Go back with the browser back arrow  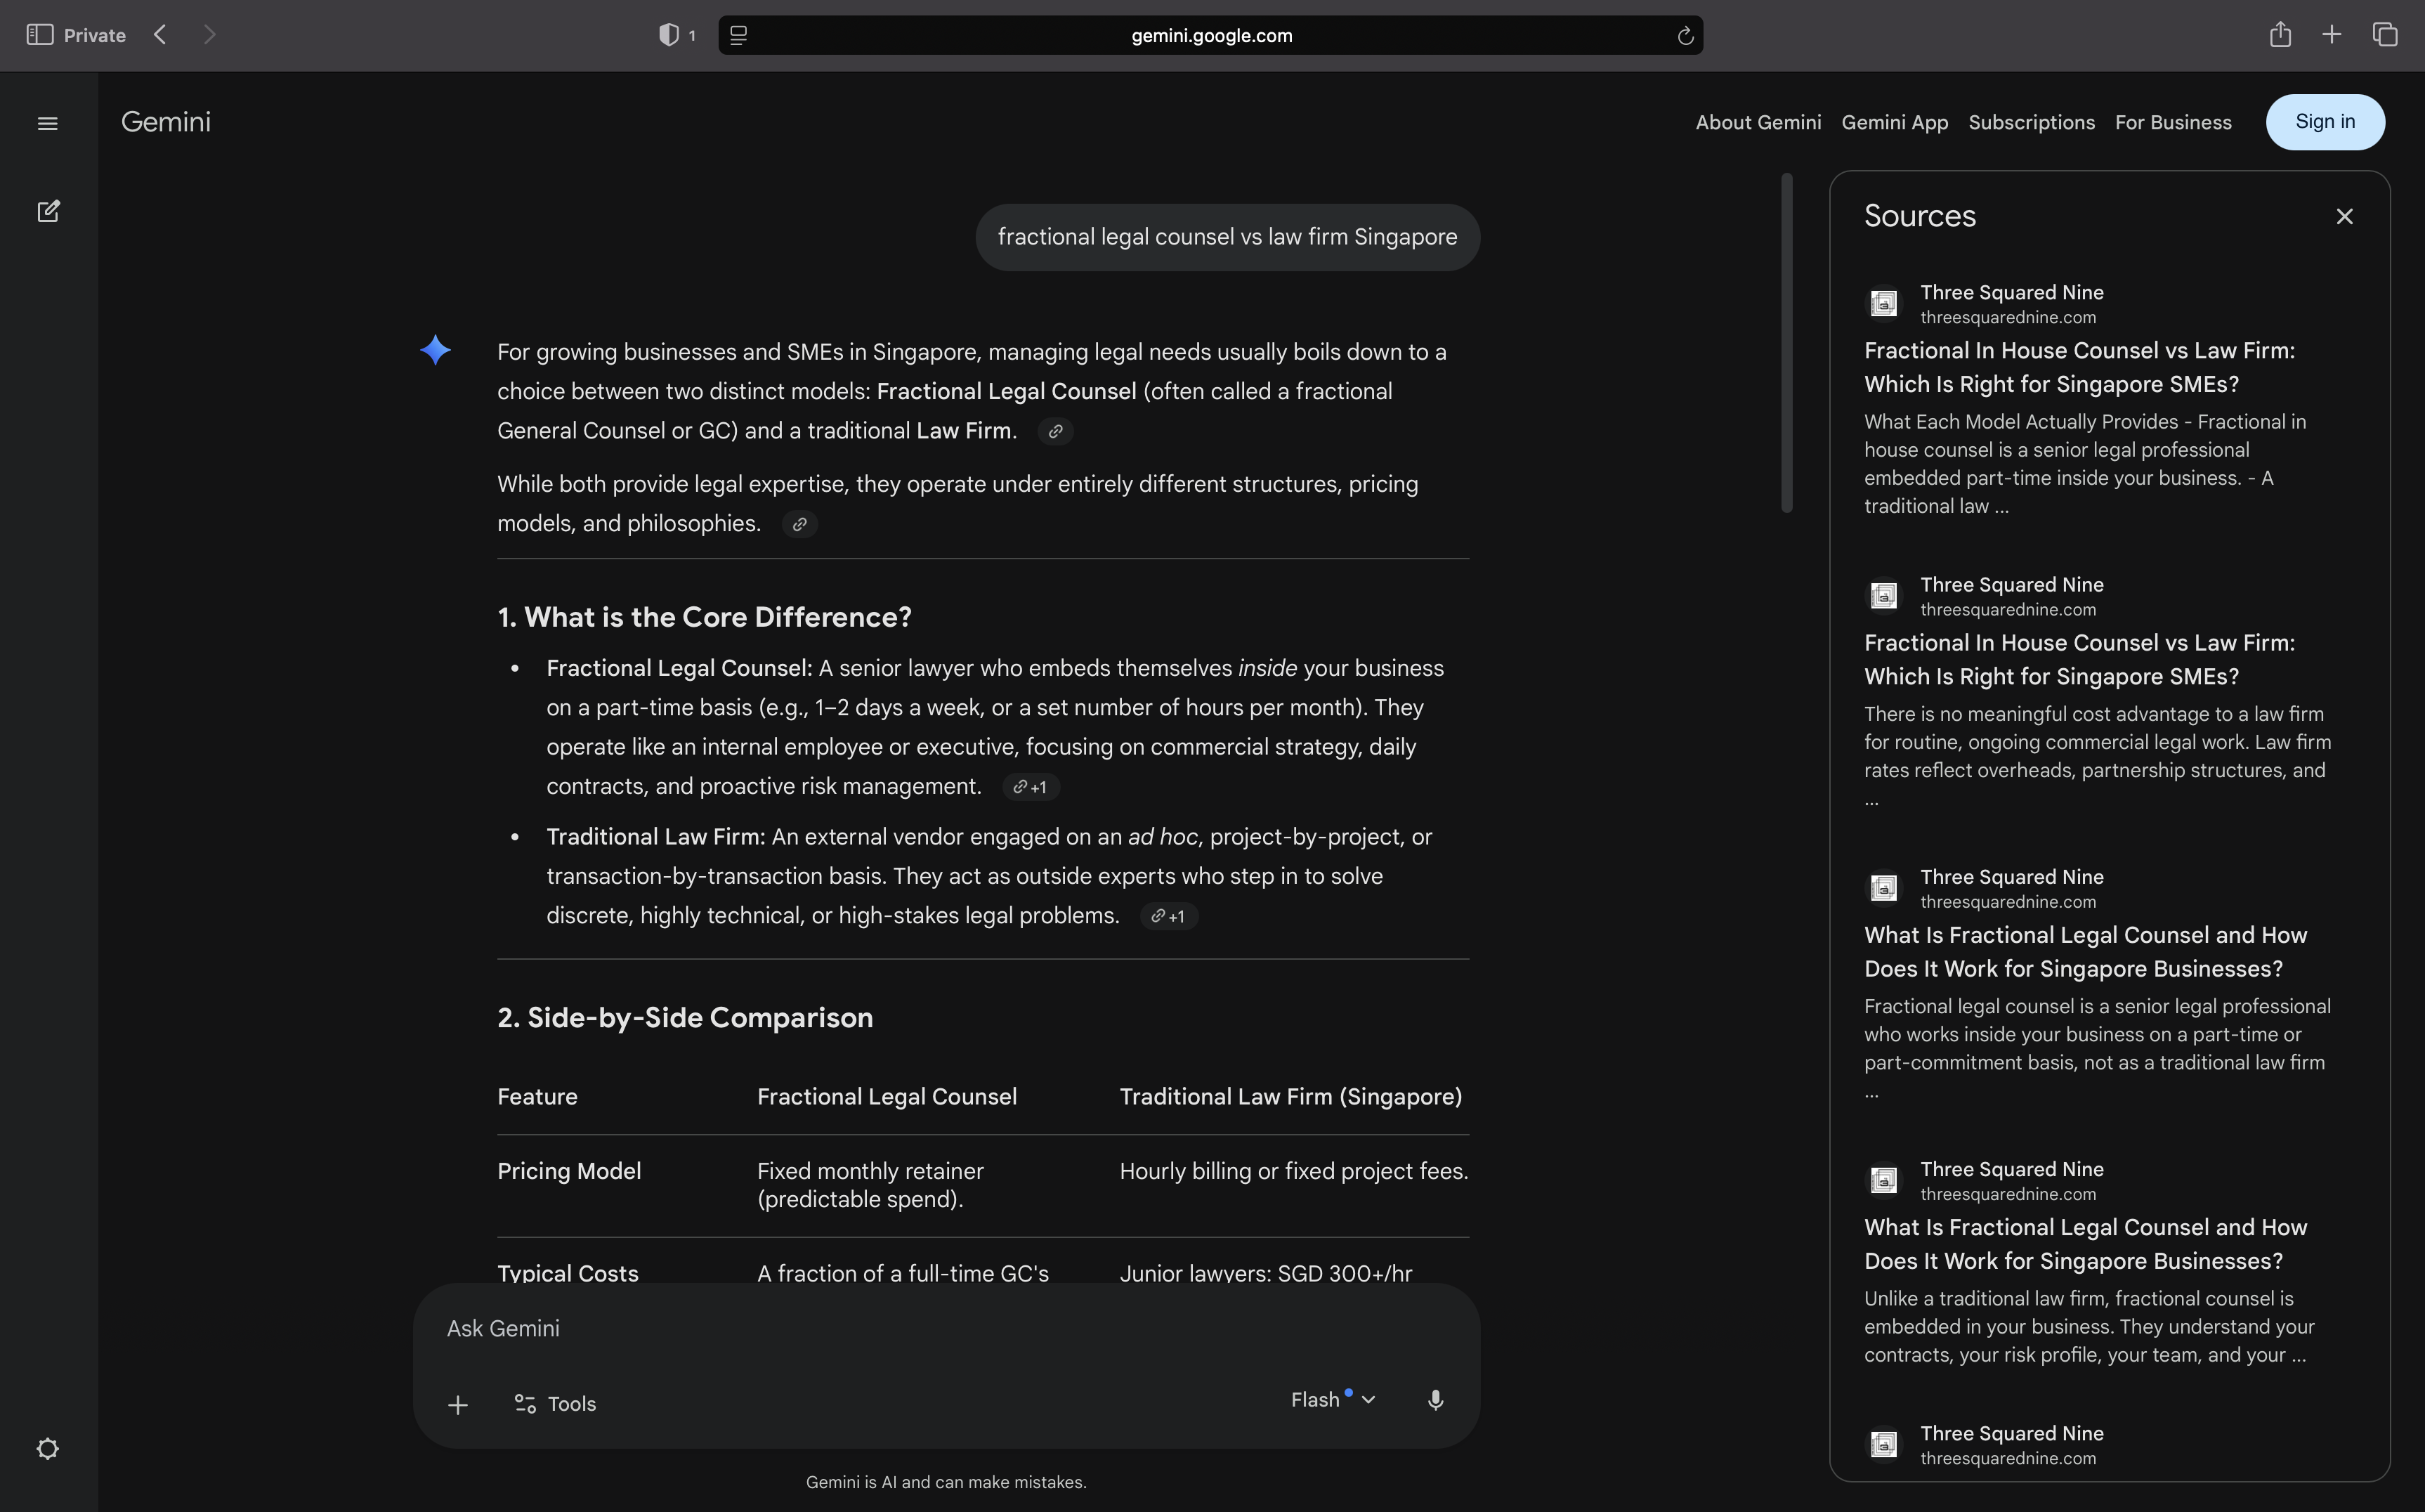click(160, 35)
